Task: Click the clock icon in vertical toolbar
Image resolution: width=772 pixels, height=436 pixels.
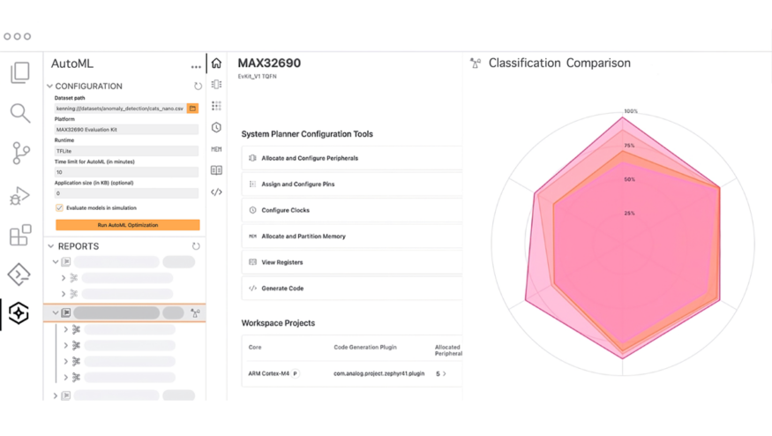Action: tap(216, 128)
